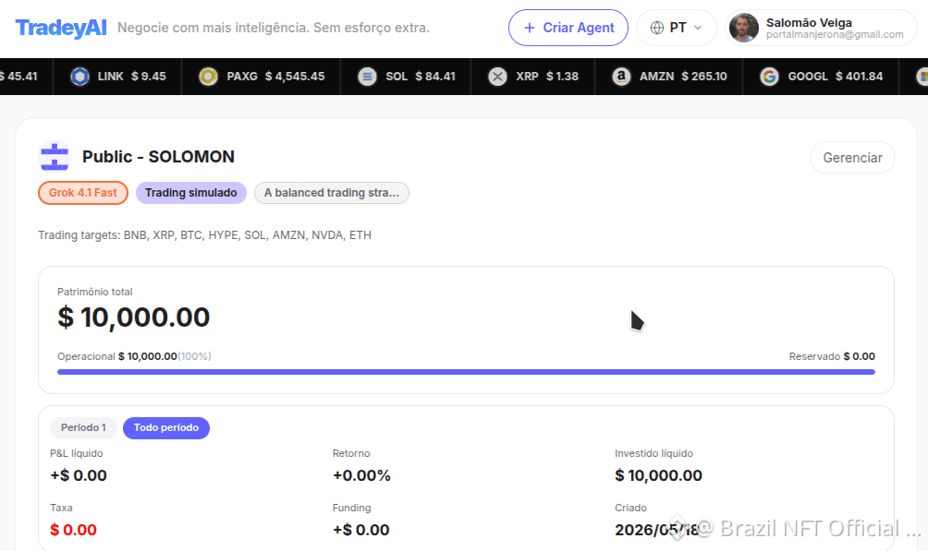Click the LINK coin icon in ticker

tap(79, 77)
